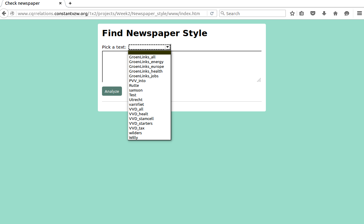Image resolution: width=364 pixels, height=224 pixels.
Task: Open a new tab with the plus button
Action: point(70,3)
